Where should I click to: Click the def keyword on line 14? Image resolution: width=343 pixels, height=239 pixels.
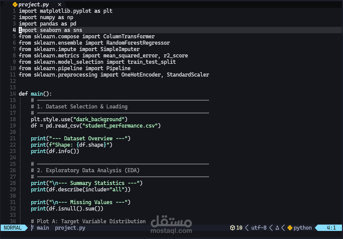[23, 94]
